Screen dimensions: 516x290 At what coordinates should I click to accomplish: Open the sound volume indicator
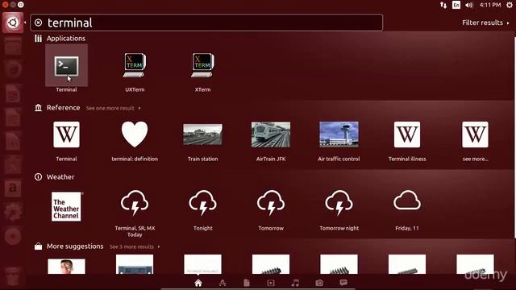[469, 5]
